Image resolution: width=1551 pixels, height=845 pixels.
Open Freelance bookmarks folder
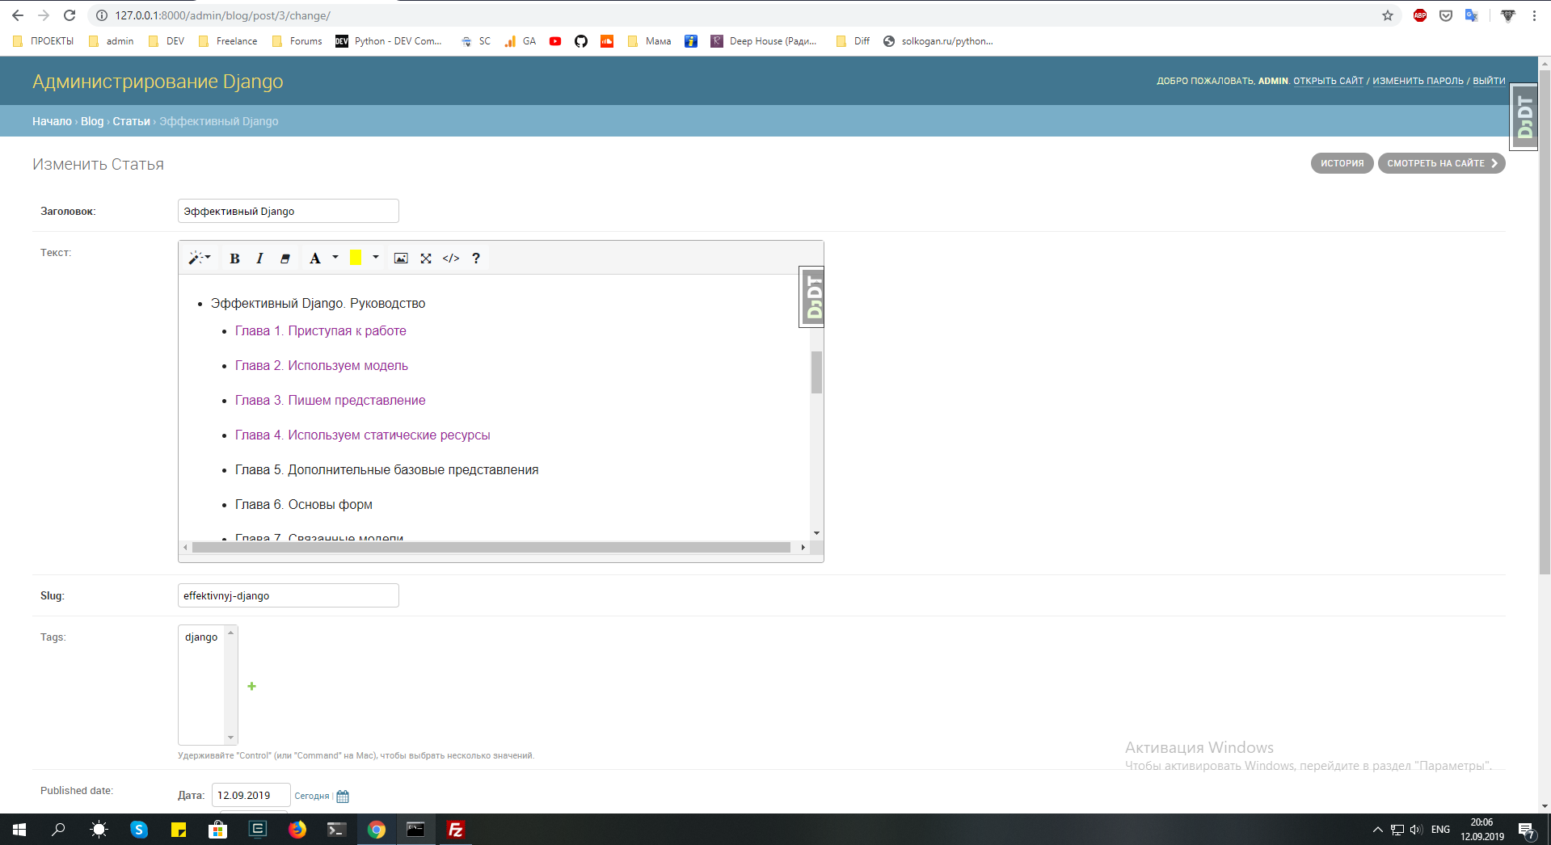tap(228, 41)
